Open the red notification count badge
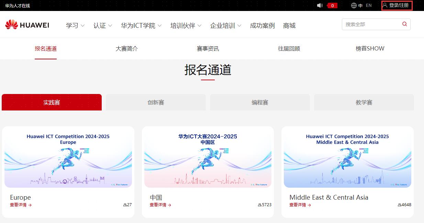This screenshot has width=424, height=223. click(332, 5)
